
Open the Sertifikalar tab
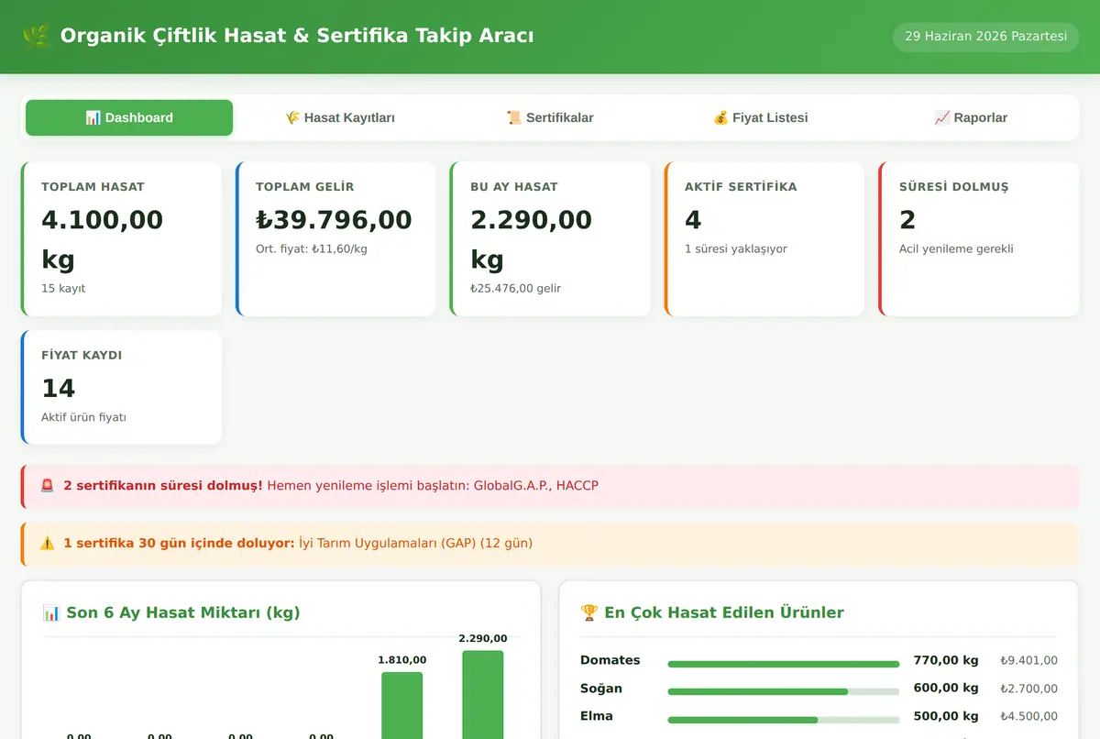[x=550, y=117]
